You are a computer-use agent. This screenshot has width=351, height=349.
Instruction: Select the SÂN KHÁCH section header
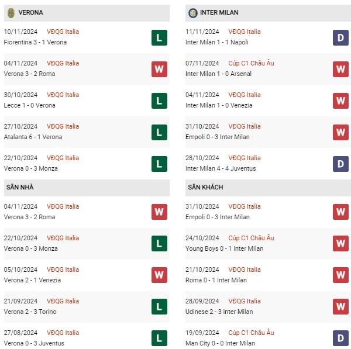[268, 188]
